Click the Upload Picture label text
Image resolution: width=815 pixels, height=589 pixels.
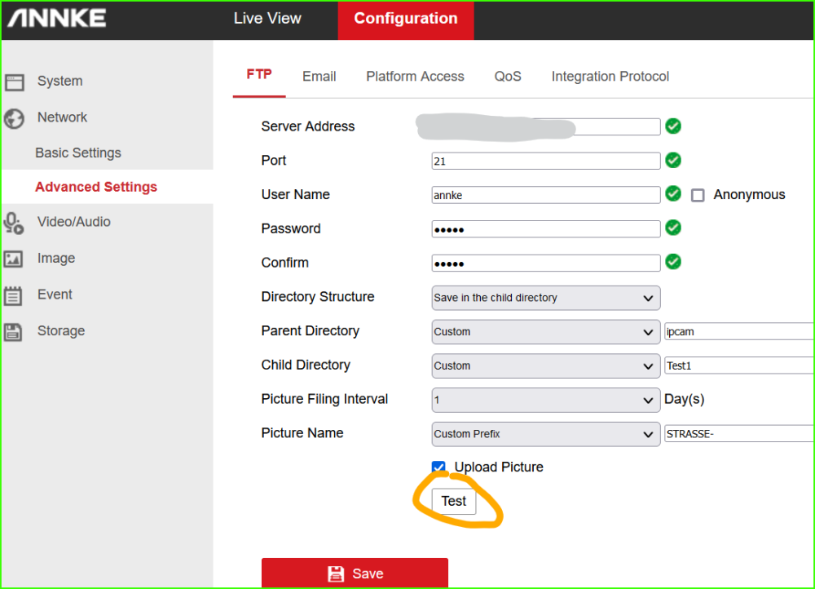[499, 467]
